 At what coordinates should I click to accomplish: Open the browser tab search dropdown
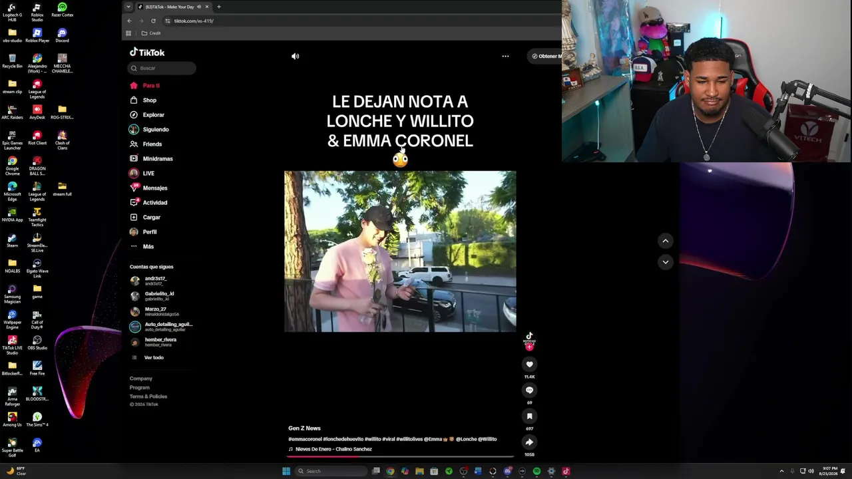pos(128,7)
